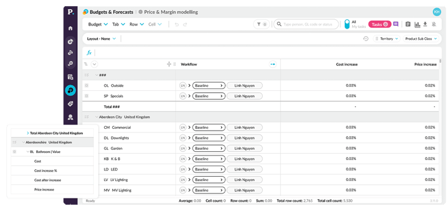This screenshot has height=224, width=448.
Task: Click the P. logo at top of sidebar
Action: pos(70,12)
